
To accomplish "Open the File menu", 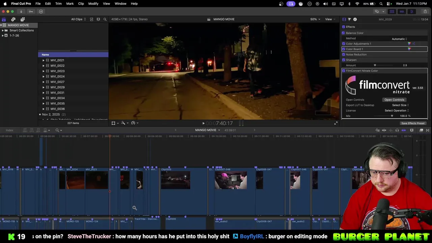I will click(38, 4).
